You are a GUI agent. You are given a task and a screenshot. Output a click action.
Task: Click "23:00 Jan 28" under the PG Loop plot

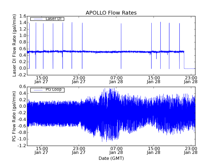191,151
